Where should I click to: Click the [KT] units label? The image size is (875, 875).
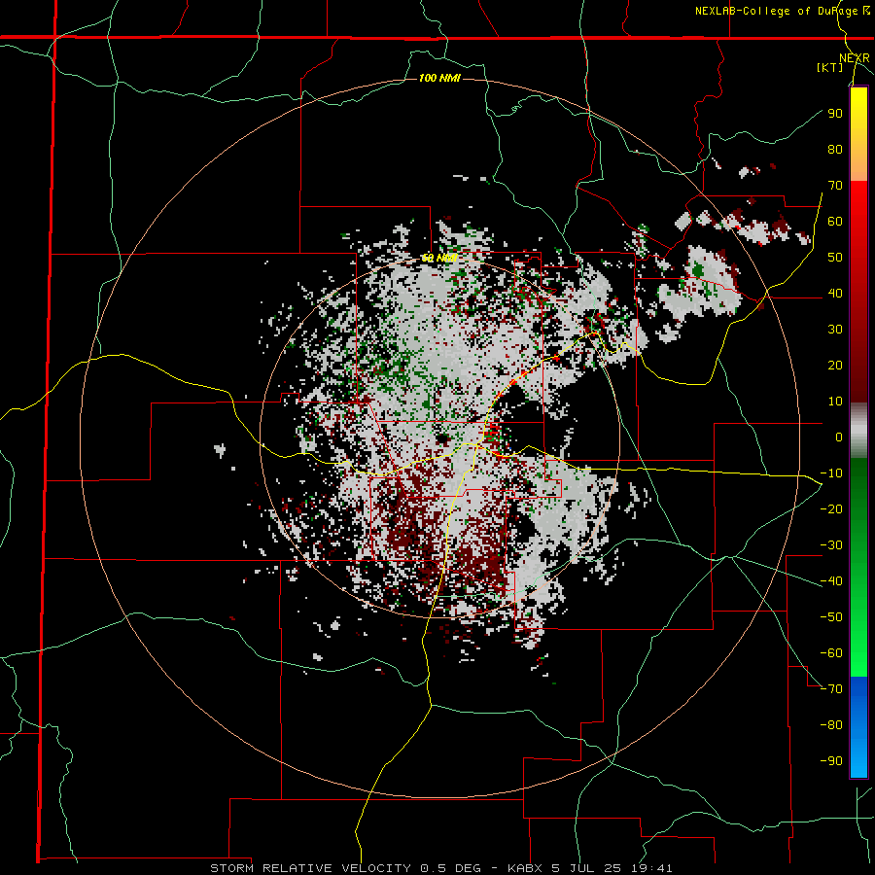(830, 67)
